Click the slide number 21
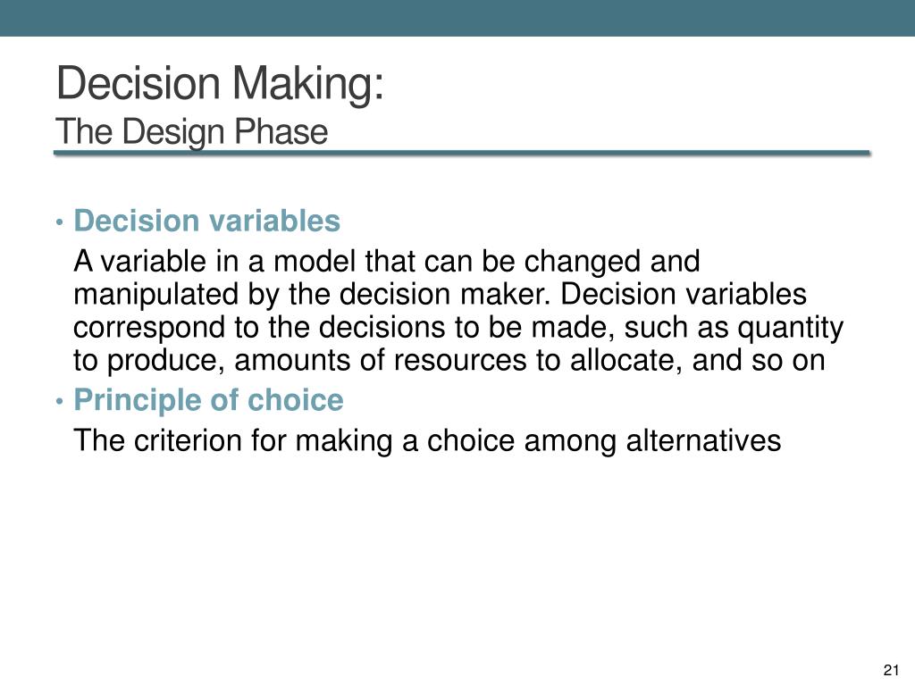Viewport: 915px width, 686px height. (x=891, y=670)
